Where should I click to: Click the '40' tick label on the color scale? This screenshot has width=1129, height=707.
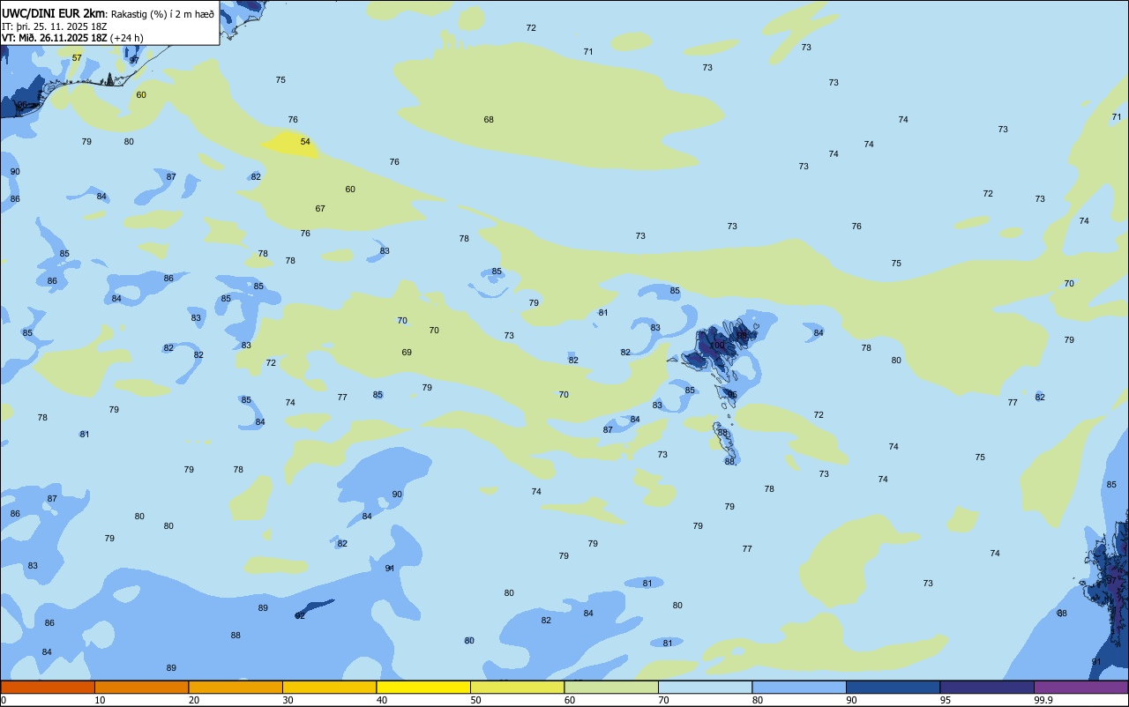(382, 700)
